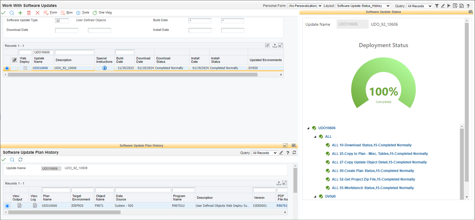
Task: Maximize the plan history grid
Action: point(284,183)
